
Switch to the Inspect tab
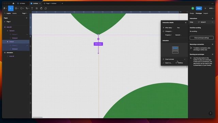click(x=206, y=13)
